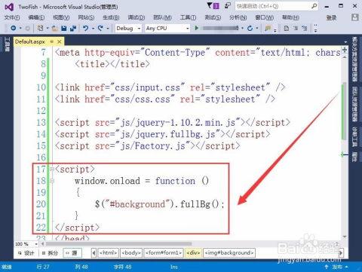The height and width of the screenshot is (272, 362).
Task: Click the browser refresh icon in toolbar
Action: pyautogui.click(x=250, y=28)
